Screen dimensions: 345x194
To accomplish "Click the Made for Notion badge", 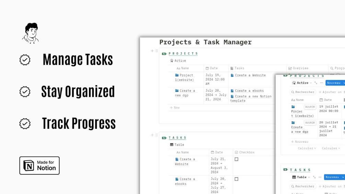I will [x=39, y=166].
